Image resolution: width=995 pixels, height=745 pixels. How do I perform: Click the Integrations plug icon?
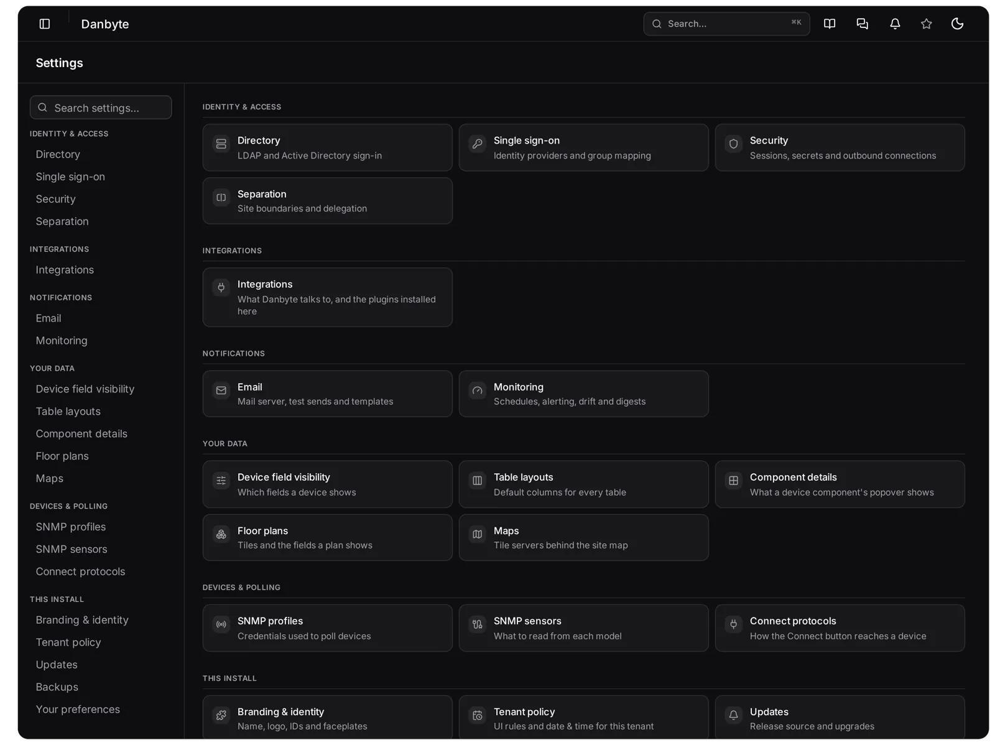pyautogui.click(x=221, y=288)
